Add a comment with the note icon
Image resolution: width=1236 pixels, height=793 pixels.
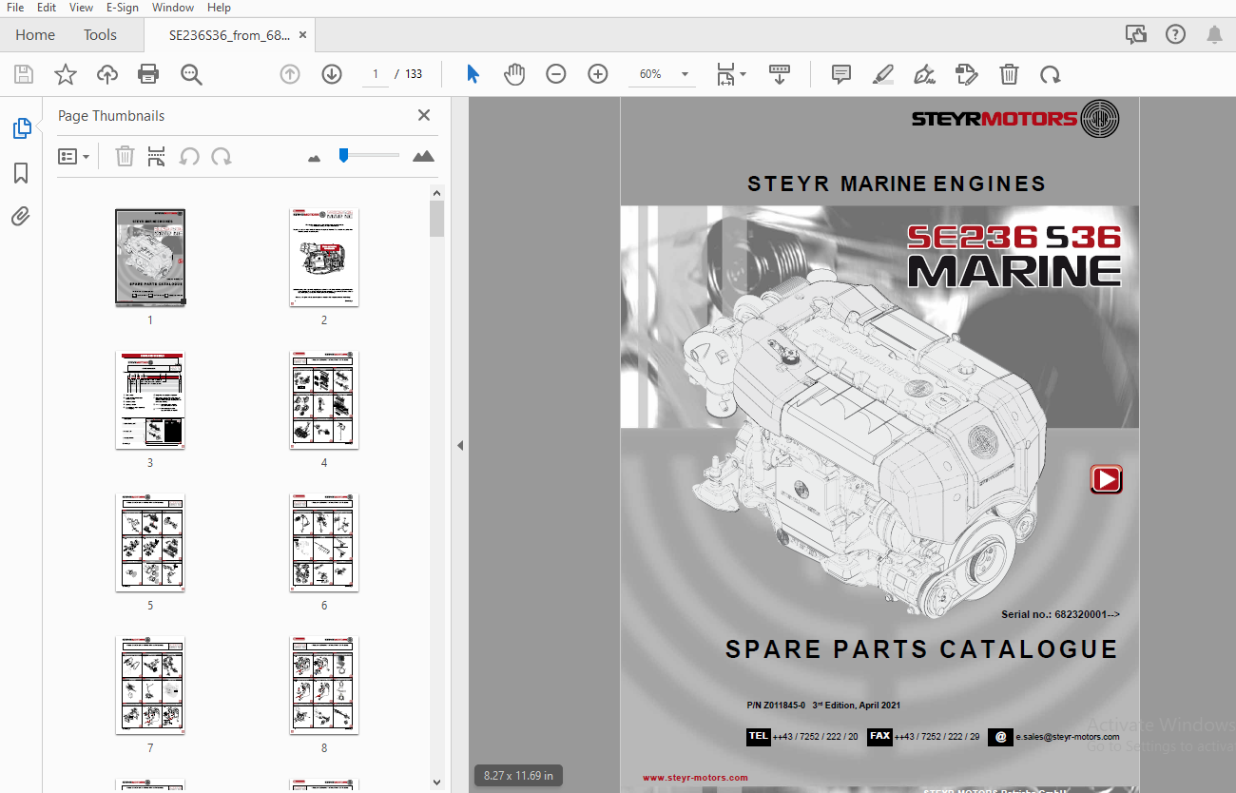[841, 74]
